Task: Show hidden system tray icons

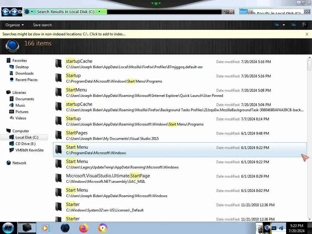Action: click(x=260, y=228)
